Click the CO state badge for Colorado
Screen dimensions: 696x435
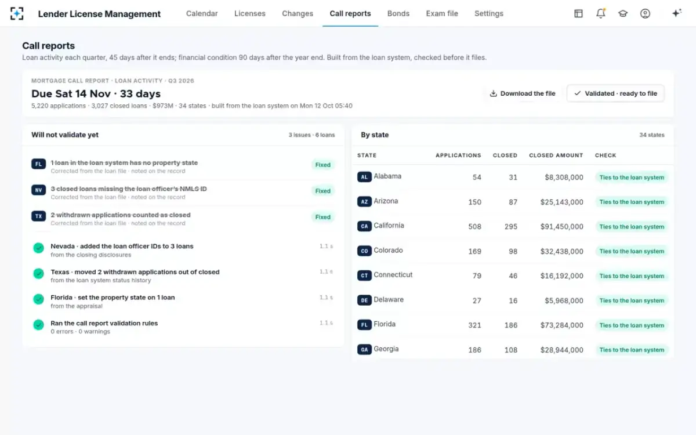point(364,251)
